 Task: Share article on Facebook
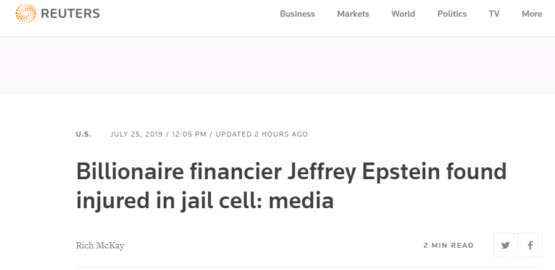[x=530, y=245]
